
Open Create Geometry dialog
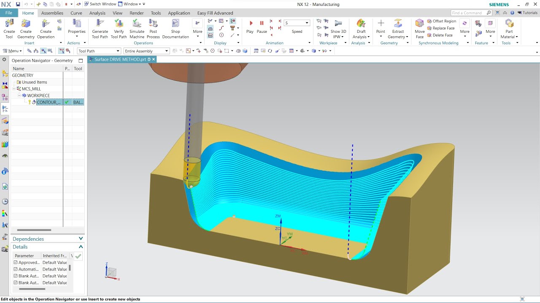26,29
